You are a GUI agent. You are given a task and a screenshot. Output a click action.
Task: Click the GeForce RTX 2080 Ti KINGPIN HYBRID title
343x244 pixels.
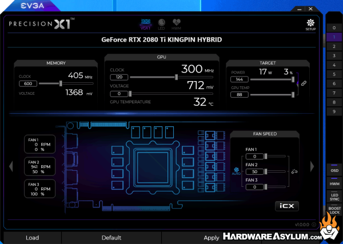pos(162,39)
